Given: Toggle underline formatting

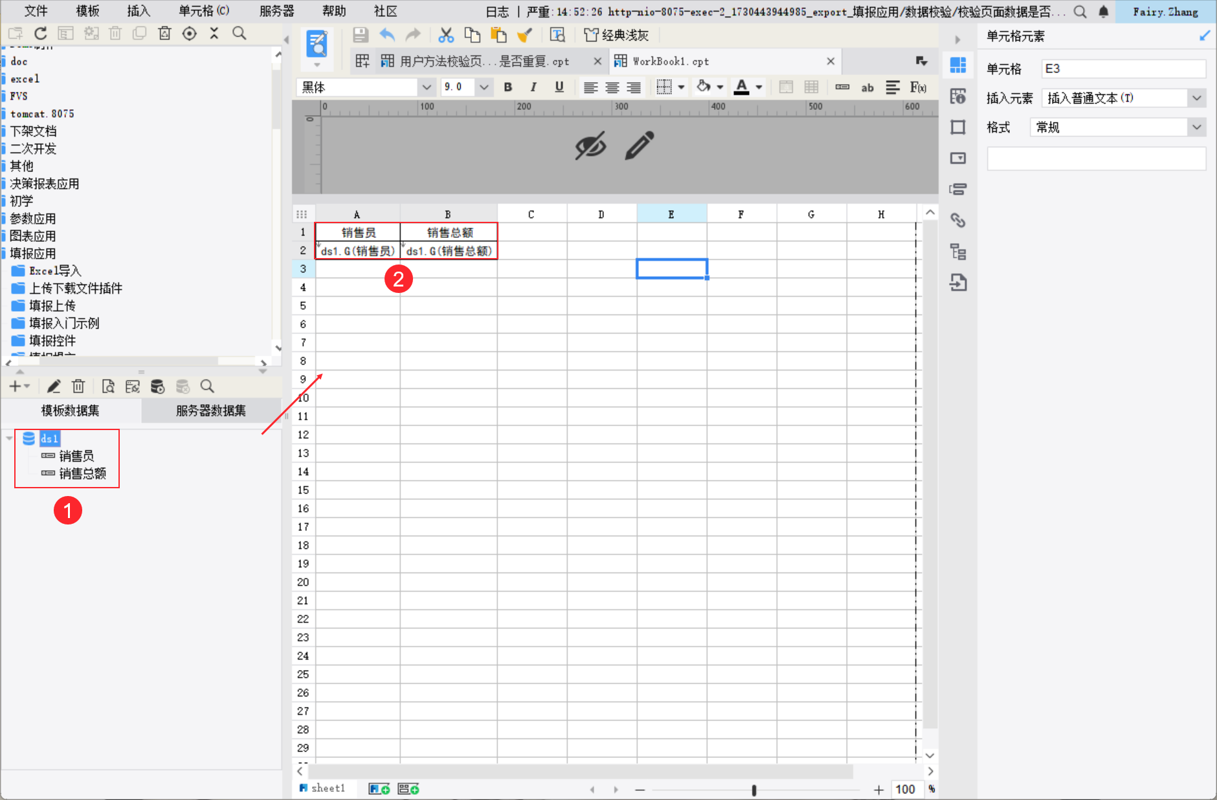Looking at the screenshot, I should tap(559, 87).
